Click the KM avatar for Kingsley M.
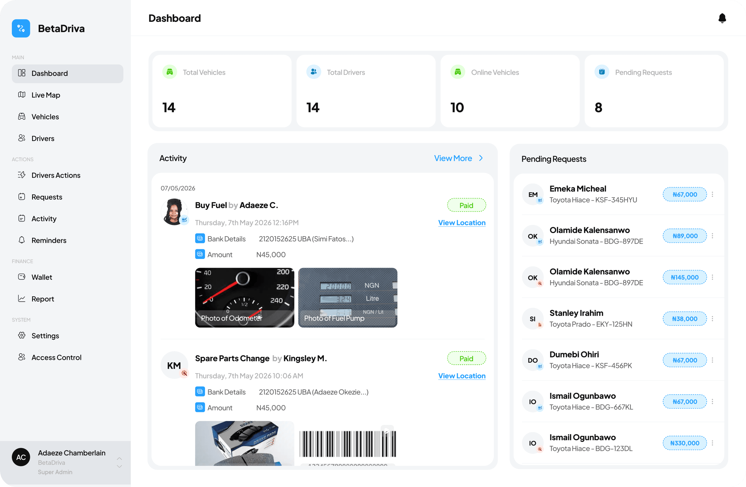The width and height of the screenshot is (746, 487). tap(174, 365)
